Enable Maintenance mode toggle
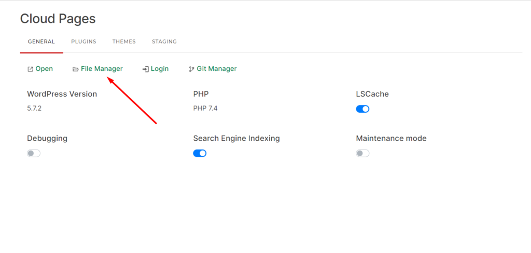Viewport: 531px width, 253px height. point(362,153)
